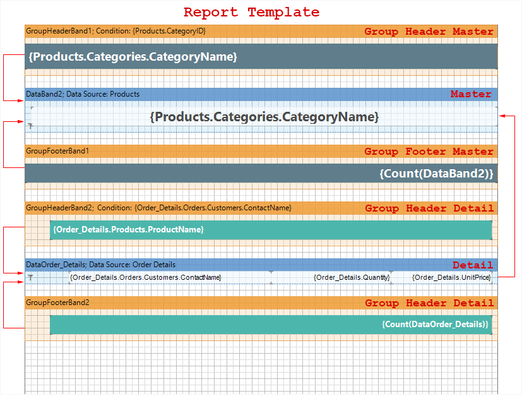Click the filter icon in DataOrder_Details band
Viewport: 522px width, 396px height.
click(x=30, y=277)
